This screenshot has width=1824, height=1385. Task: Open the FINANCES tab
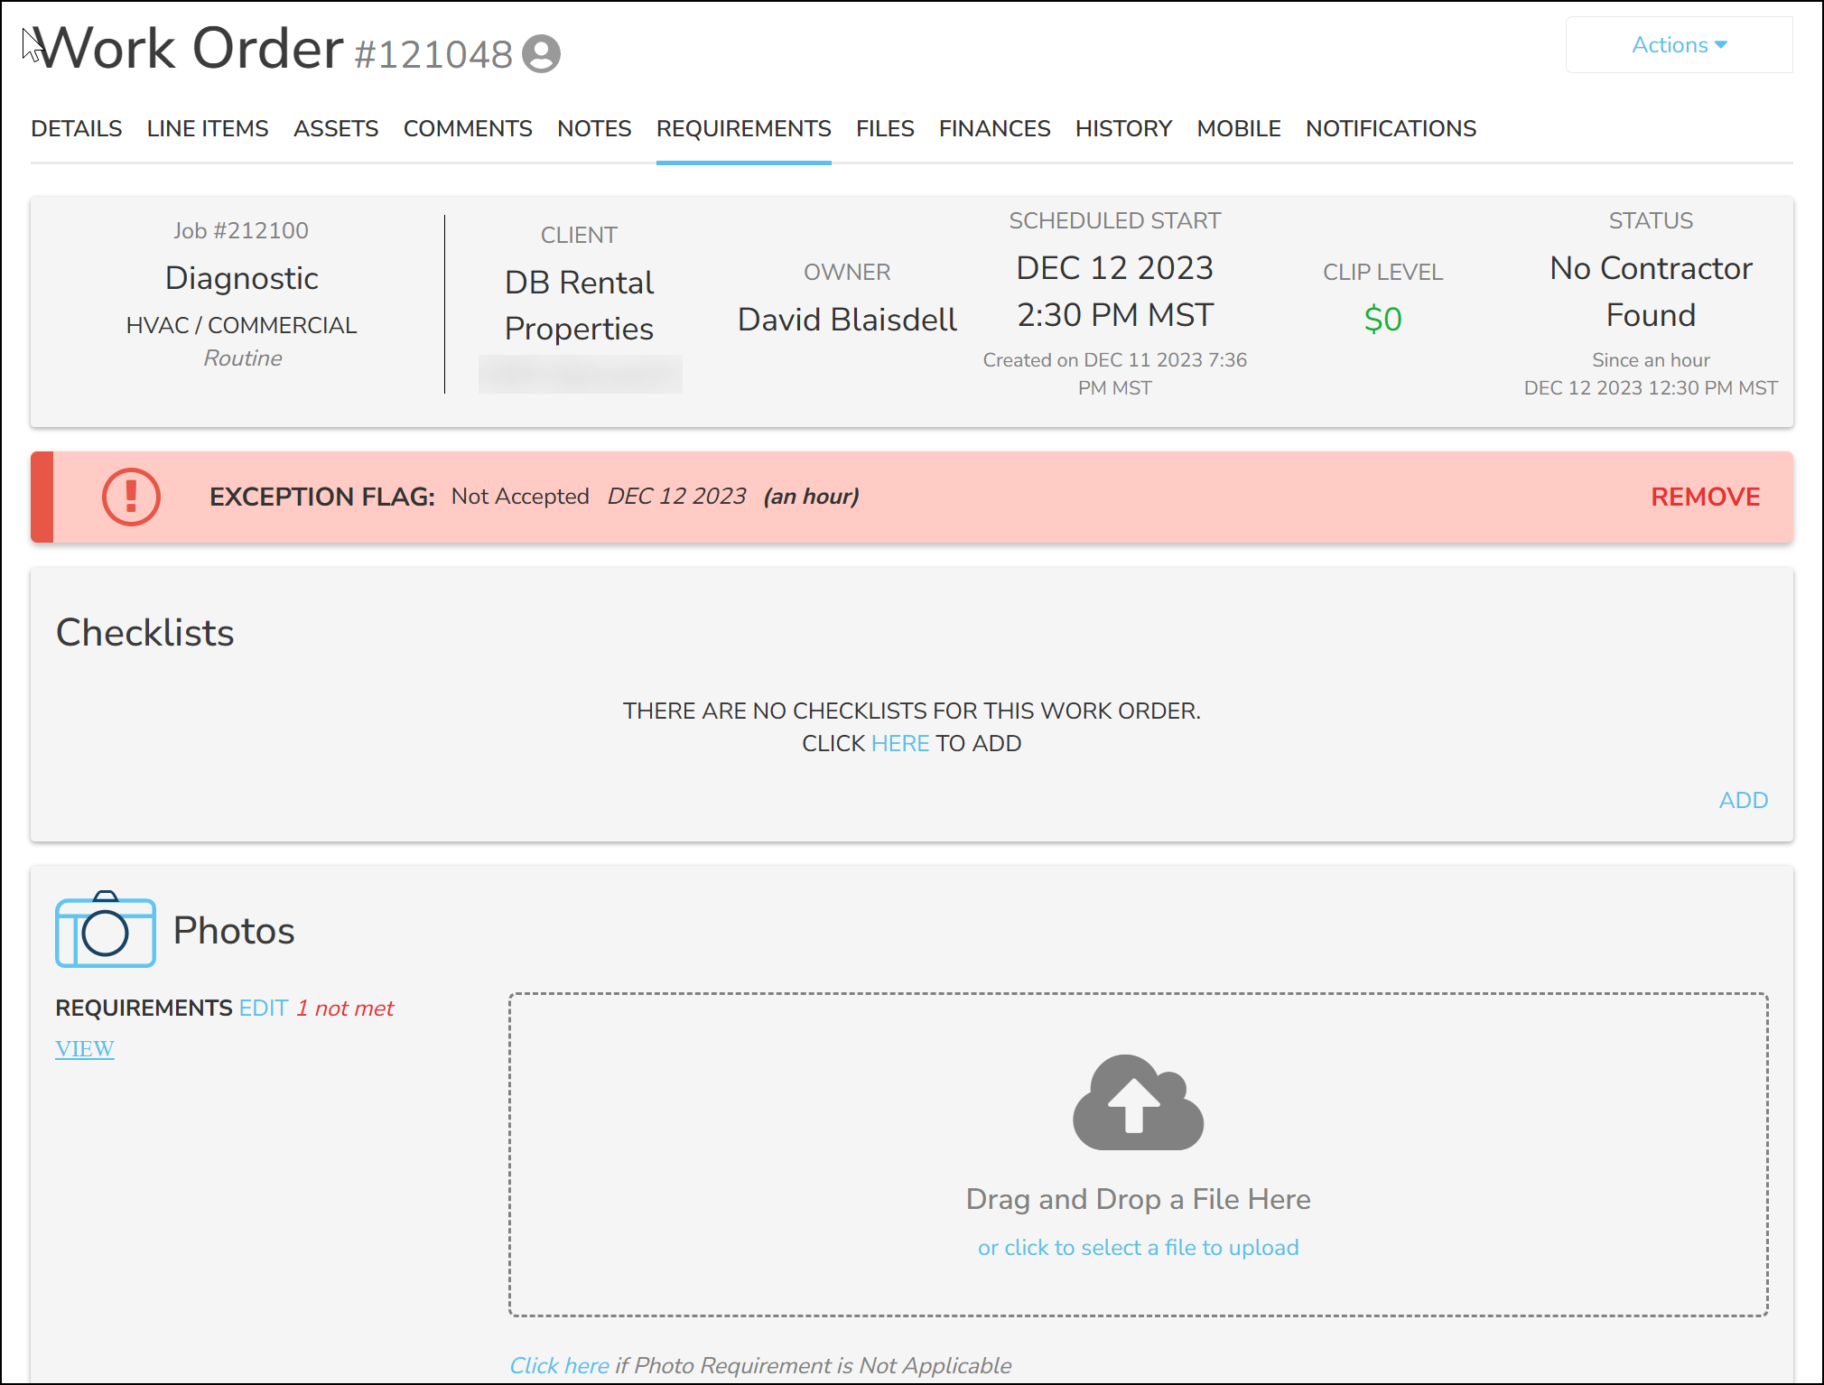tap(993, 128)
